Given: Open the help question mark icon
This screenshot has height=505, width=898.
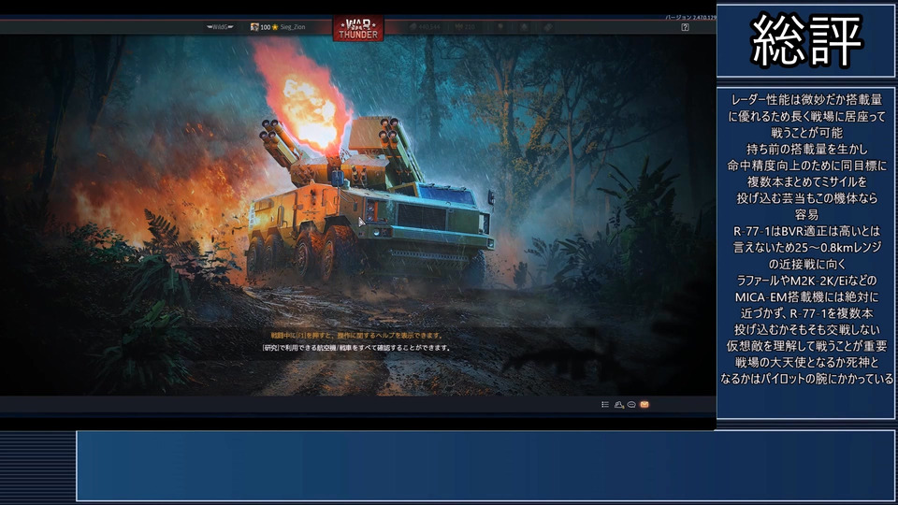Looking at the screenshot, I should 685,27.
